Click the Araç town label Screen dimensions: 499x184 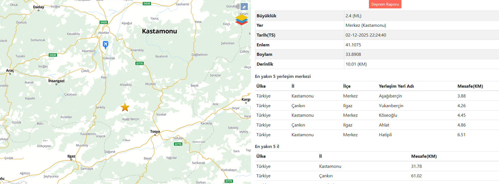[10, 70]
